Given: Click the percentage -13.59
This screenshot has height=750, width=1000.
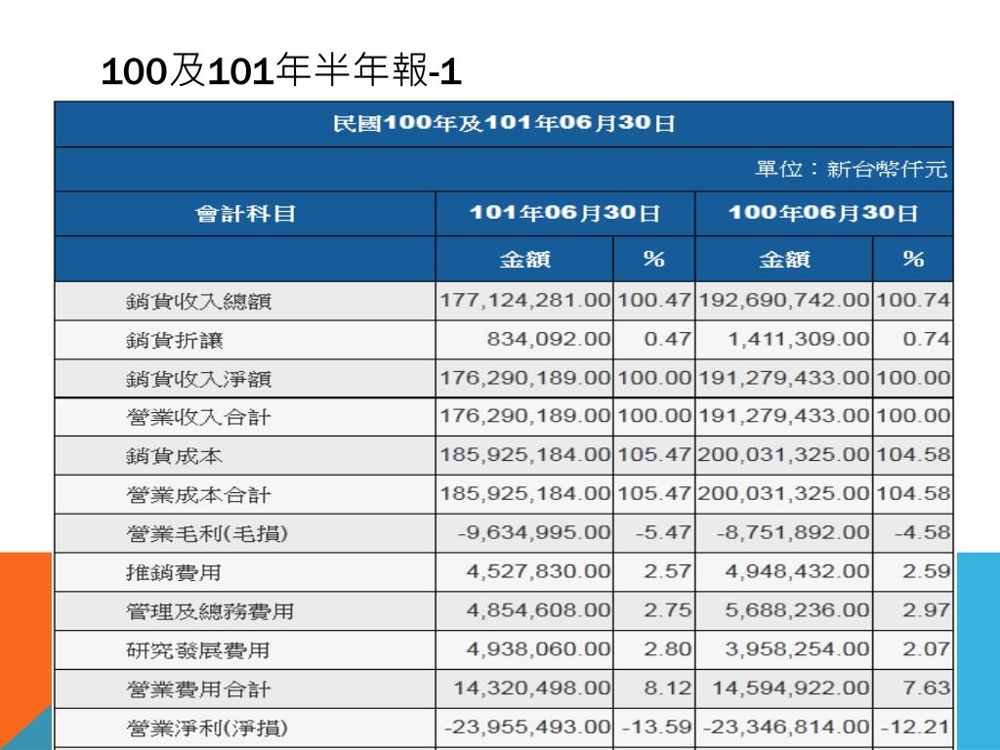Looking at the screenshot, I should pos(657,727).
